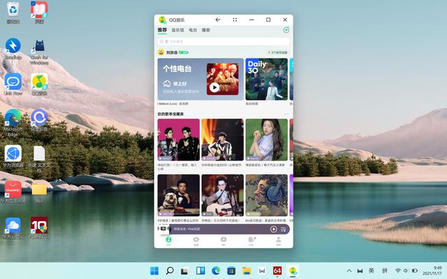Open the PCMark 10 desktop icon
The image size is (447, 279).
[39, 228]
